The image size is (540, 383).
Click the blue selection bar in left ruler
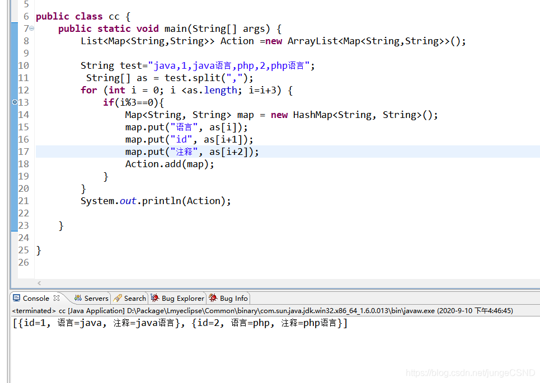pyautogui.click(x=15, y=129)
